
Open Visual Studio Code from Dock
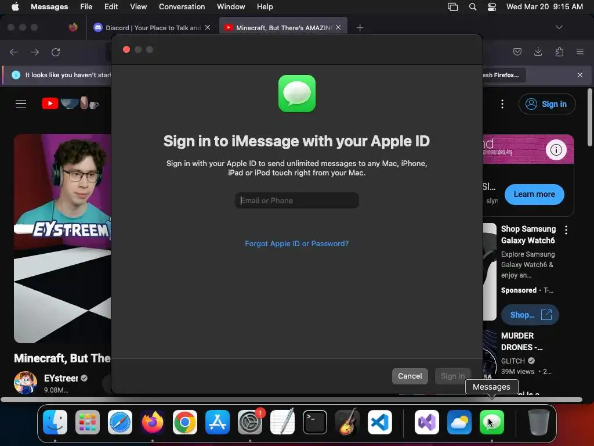[379, 422]
